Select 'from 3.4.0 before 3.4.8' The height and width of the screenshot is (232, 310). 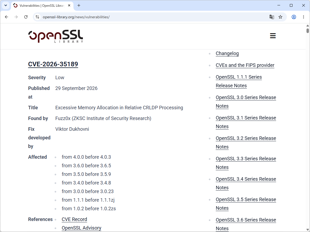pos(86,183)
